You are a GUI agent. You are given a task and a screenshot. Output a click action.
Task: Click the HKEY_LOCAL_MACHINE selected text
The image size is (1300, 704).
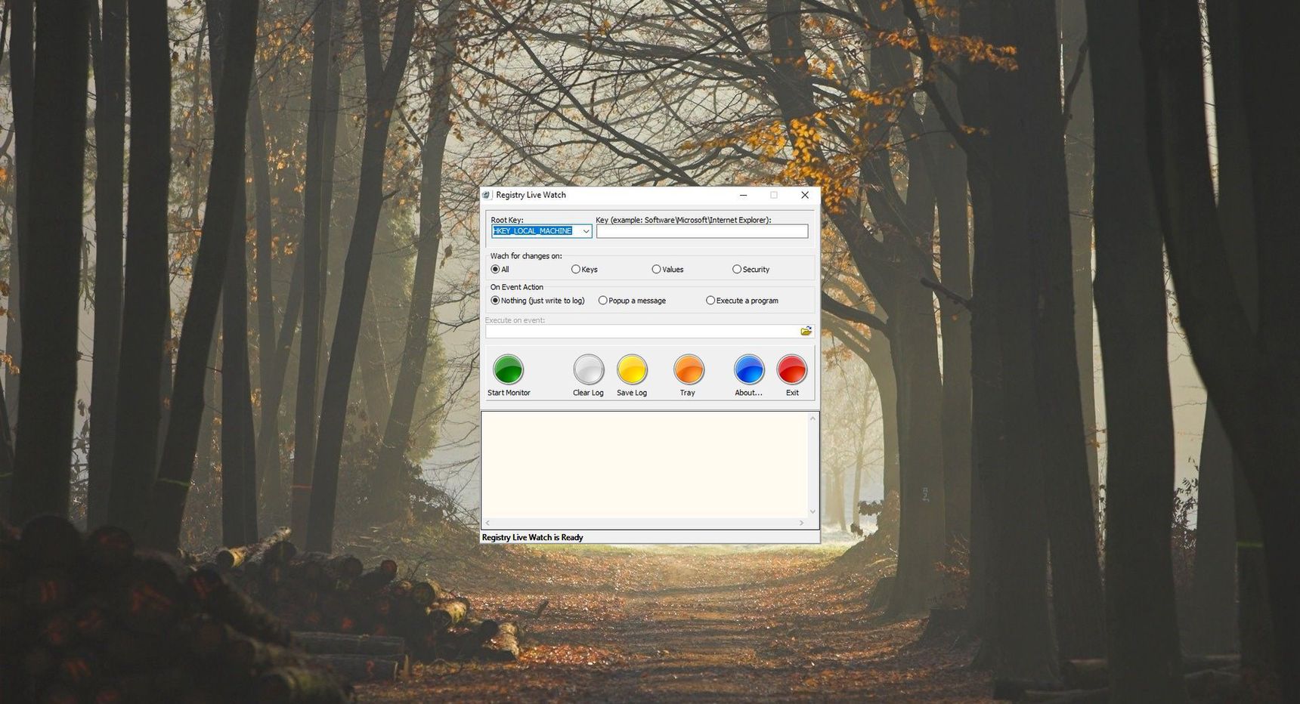(x=532, y=231)
